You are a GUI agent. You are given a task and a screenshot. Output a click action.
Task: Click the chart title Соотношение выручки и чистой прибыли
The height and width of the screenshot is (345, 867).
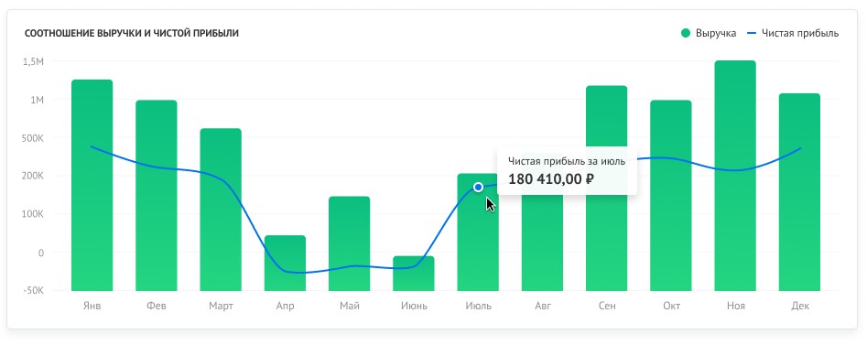tap(132, 33)
